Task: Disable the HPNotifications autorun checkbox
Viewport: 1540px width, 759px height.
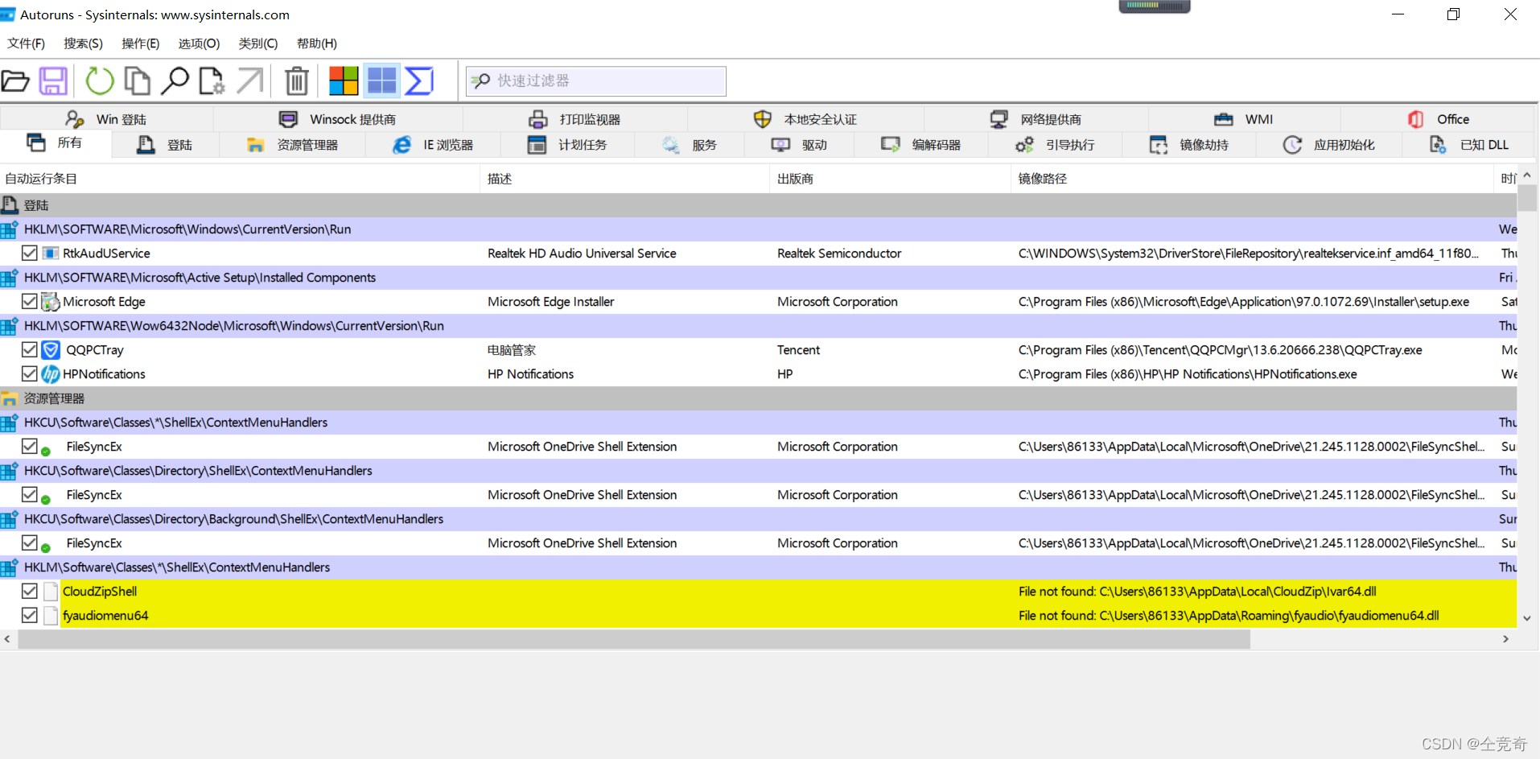Action: click(30, 373)
